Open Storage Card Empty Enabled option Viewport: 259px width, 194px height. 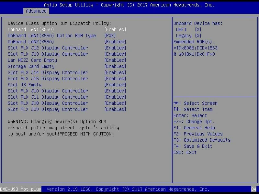(115, 66)
